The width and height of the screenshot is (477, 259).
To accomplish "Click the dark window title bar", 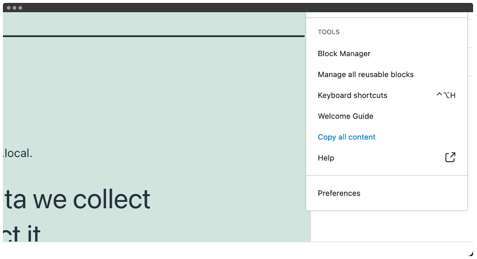I will pyautogui.click(x=238, y=8).
